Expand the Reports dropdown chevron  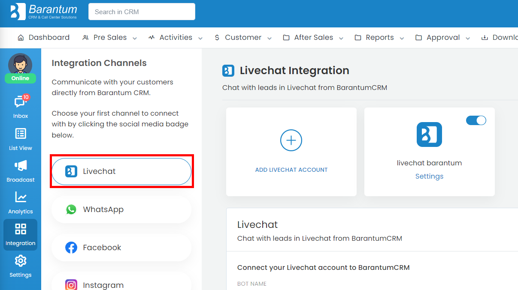click(402, 38)
